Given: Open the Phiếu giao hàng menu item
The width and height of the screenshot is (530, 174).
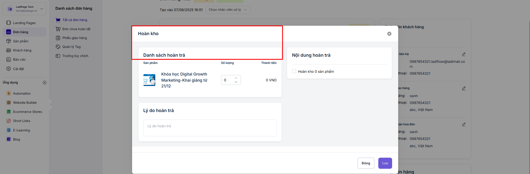Looking at the screenshot, I should point(74,38).
